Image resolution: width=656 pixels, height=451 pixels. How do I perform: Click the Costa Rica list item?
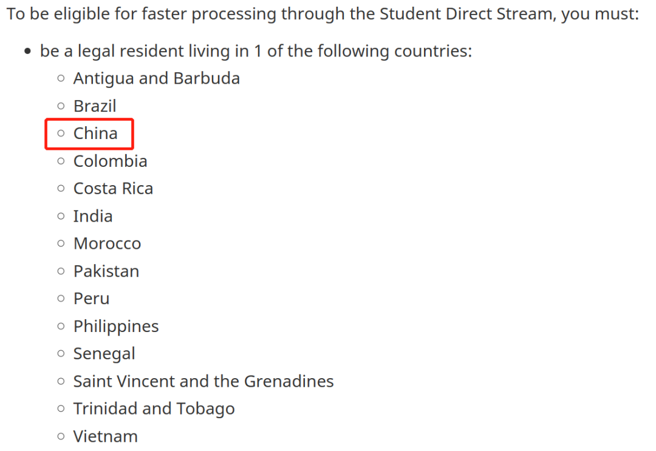tap(113, 189)
